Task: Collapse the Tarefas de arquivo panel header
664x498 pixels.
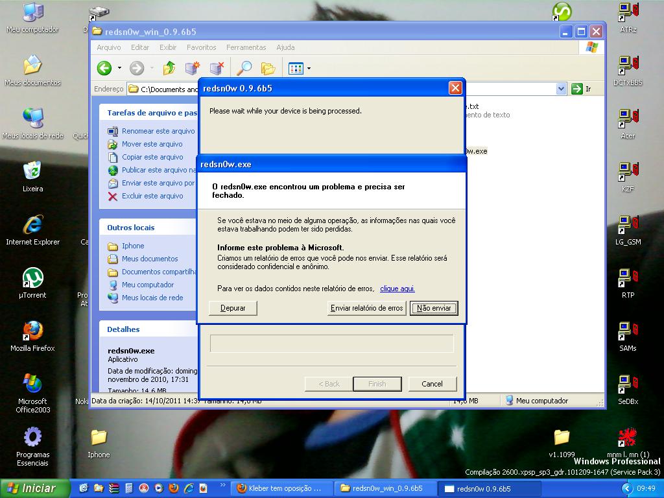Action: point(148,113)
